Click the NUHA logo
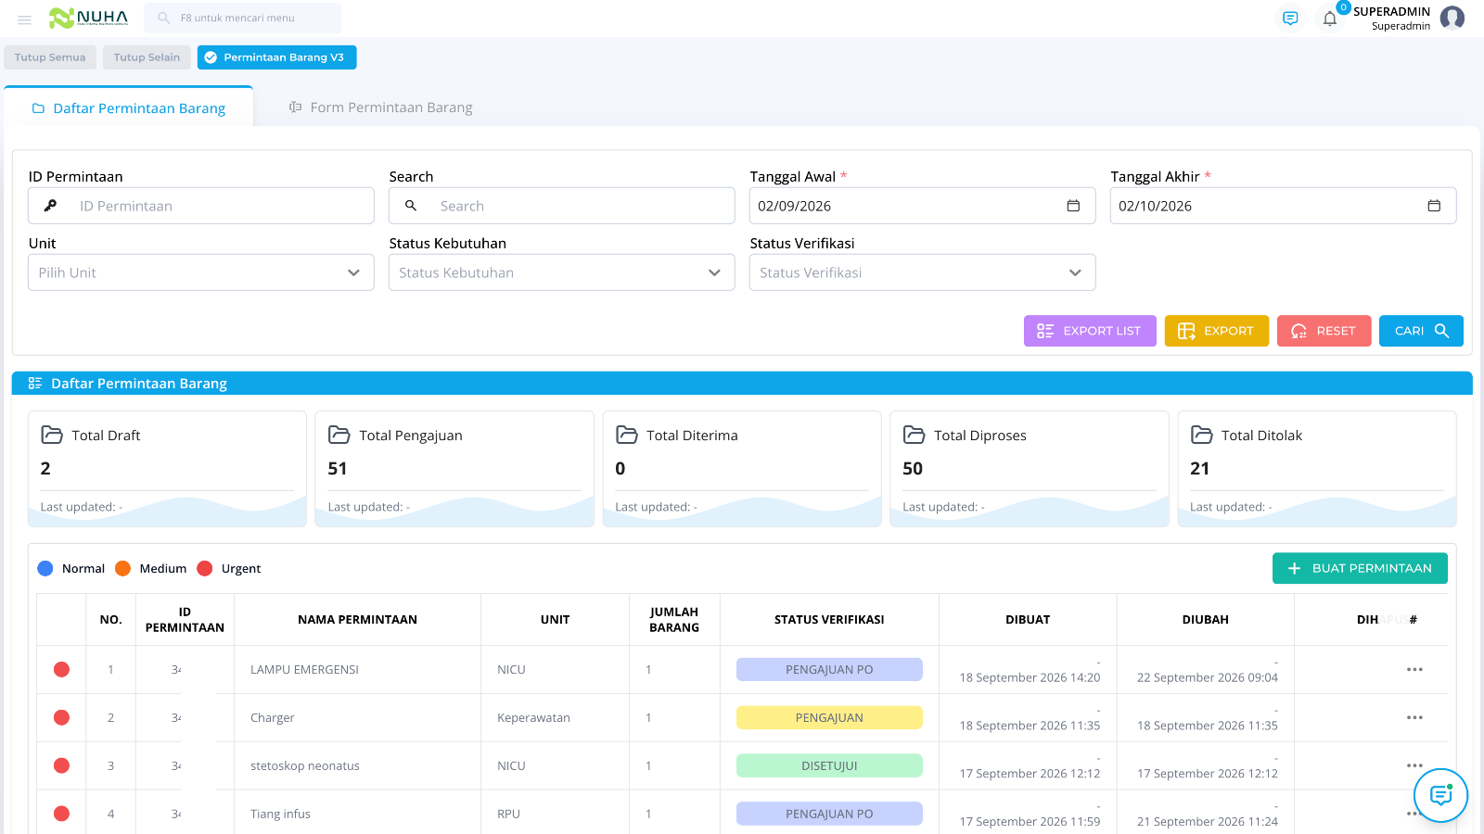This screenshot has height=834, width=1484. pos(88,18)
